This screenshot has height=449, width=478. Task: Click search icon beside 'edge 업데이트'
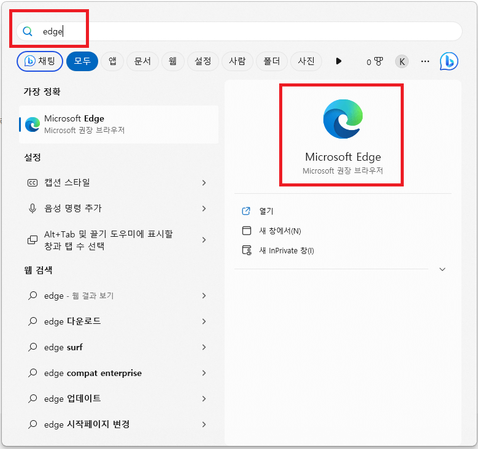point(33,399)
